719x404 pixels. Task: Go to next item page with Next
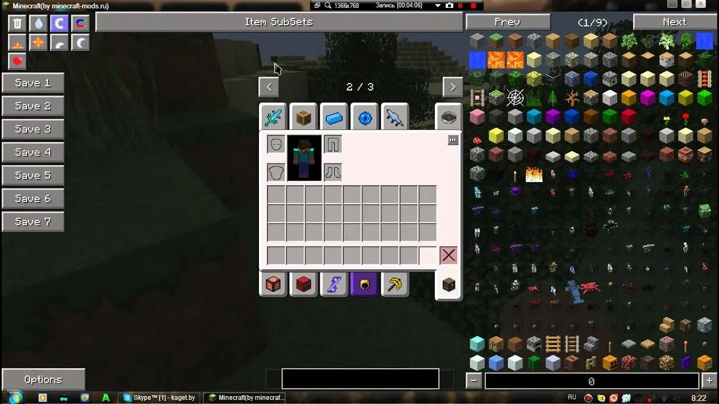point(675,22)
